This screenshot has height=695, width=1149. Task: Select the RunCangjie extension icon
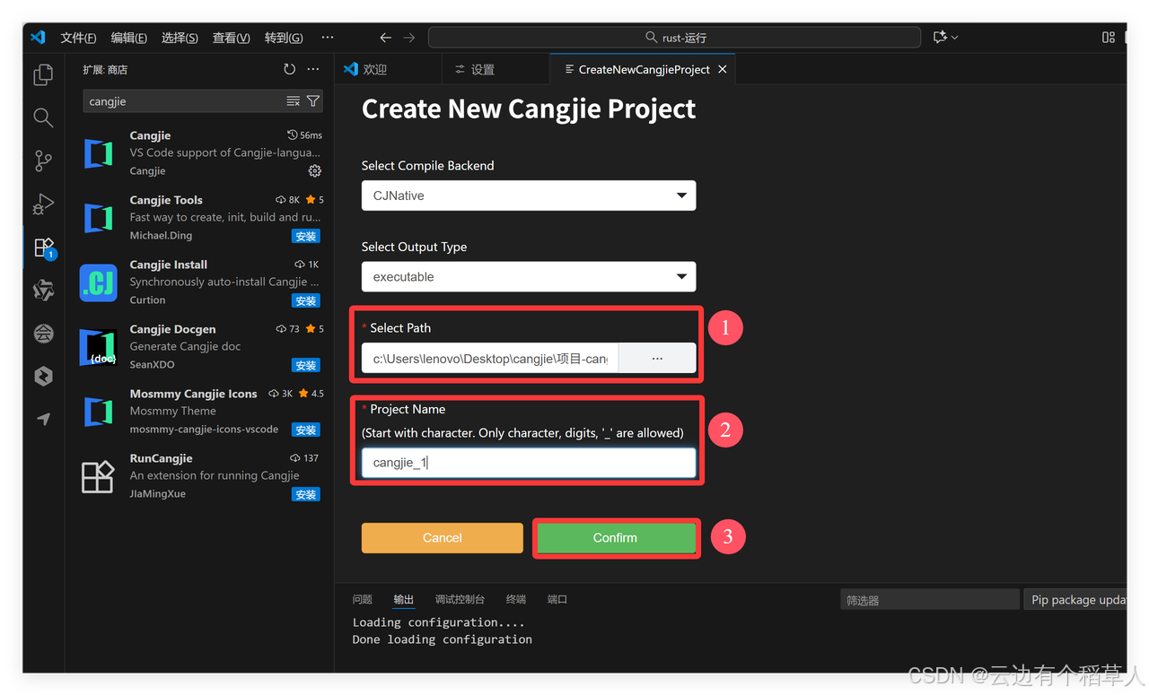coord(99,476)
